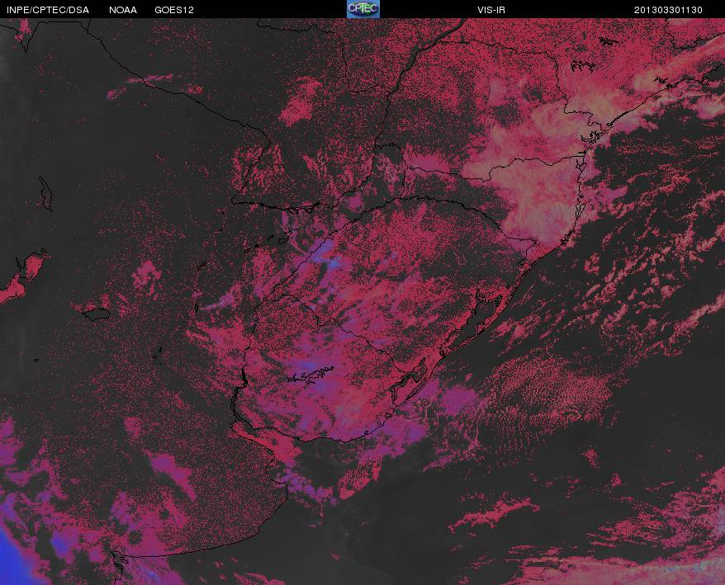Click the CPTEC logo in the header
The width and height of the screenshot is (725, 585).
coord(363,9)
